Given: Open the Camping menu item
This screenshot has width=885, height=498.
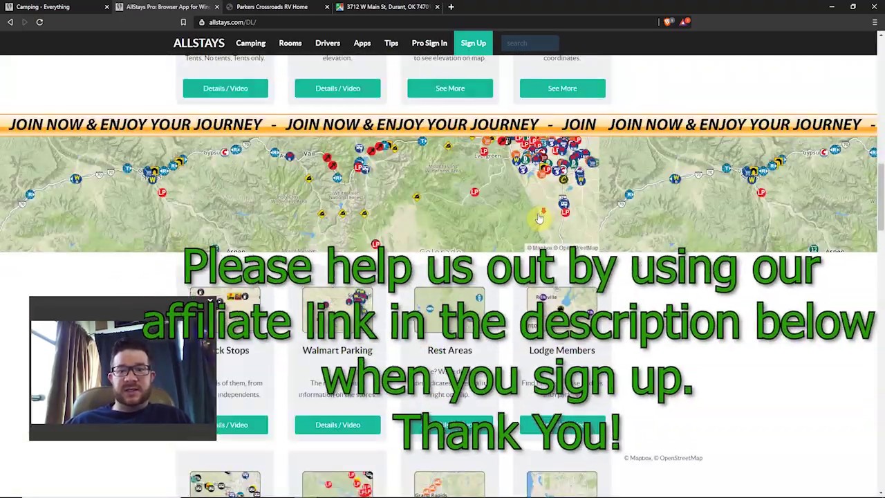Looking at the screenshot, I should (x=250, y=43).
